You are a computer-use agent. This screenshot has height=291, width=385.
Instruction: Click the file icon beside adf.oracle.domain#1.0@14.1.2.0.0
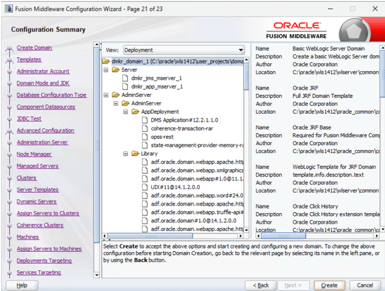[145, 221]
